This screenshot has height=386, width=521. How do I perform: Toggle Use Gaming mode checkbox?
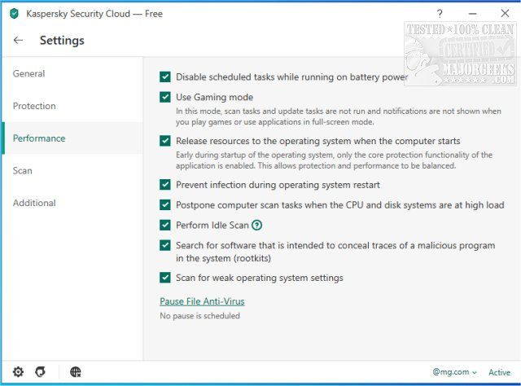click(166, 98)
